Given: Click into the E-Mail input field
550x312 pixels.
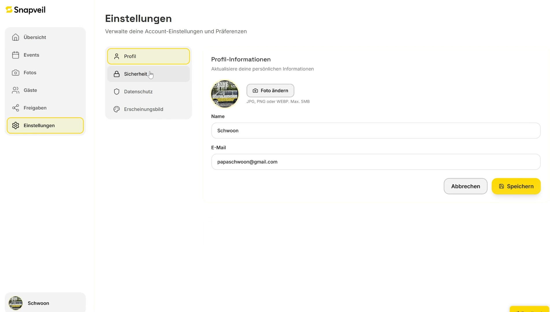Looking at the screenshot, I should (376, 162).
